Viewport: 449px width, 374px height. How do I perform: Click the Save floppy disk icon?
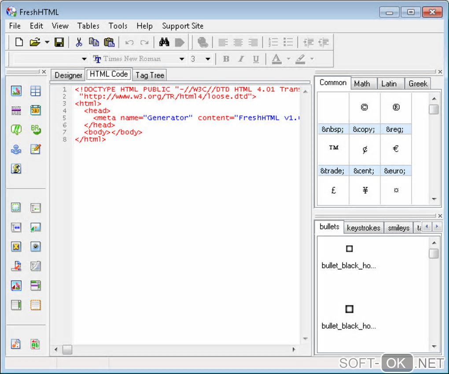59,42
